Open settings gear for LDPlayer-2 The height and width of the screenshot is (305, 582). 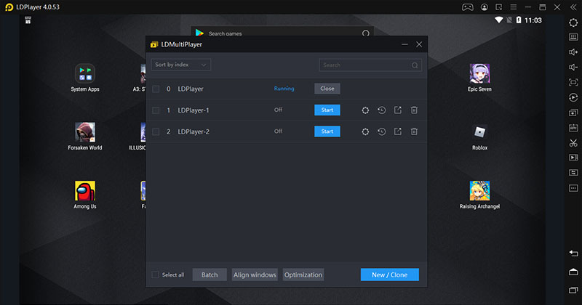coord(365,131)
